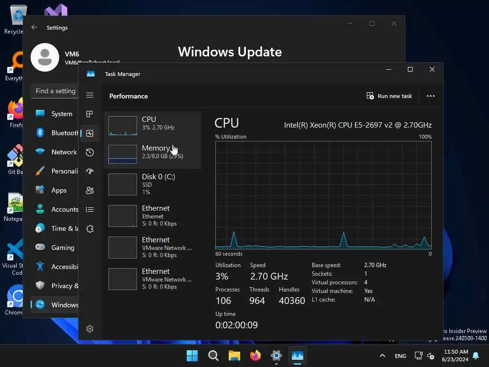The image size is (489, 367).
Task: Open clock showing 11:50 AM
Action: (455, 356)
